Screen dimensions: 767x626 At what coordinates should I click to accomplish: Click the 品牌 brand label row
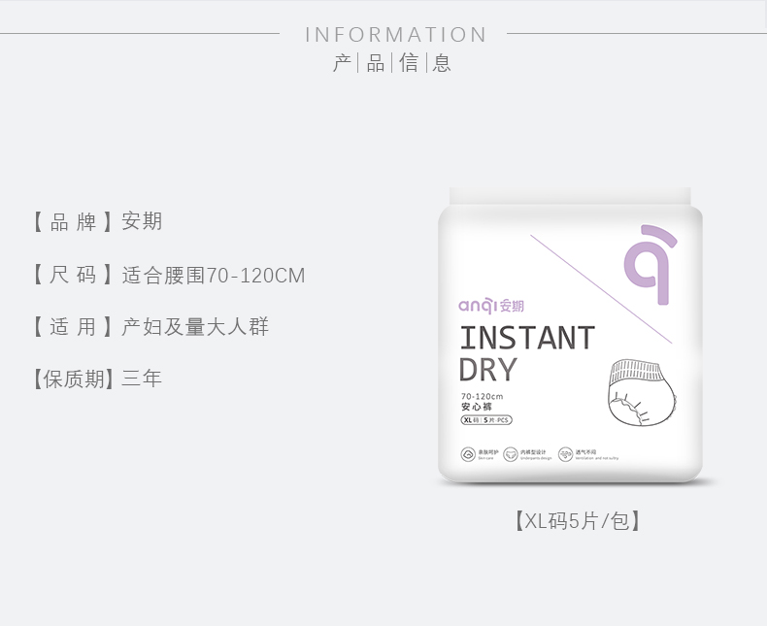(x=97, y=222)
